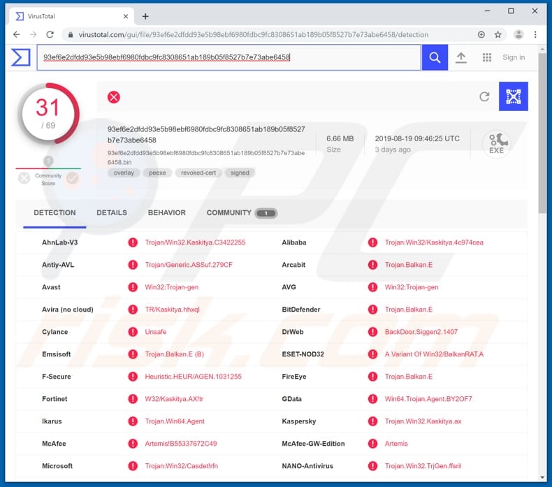
Task: Click TR/Kaskitya.hhxql result
Action: [172, 310]
